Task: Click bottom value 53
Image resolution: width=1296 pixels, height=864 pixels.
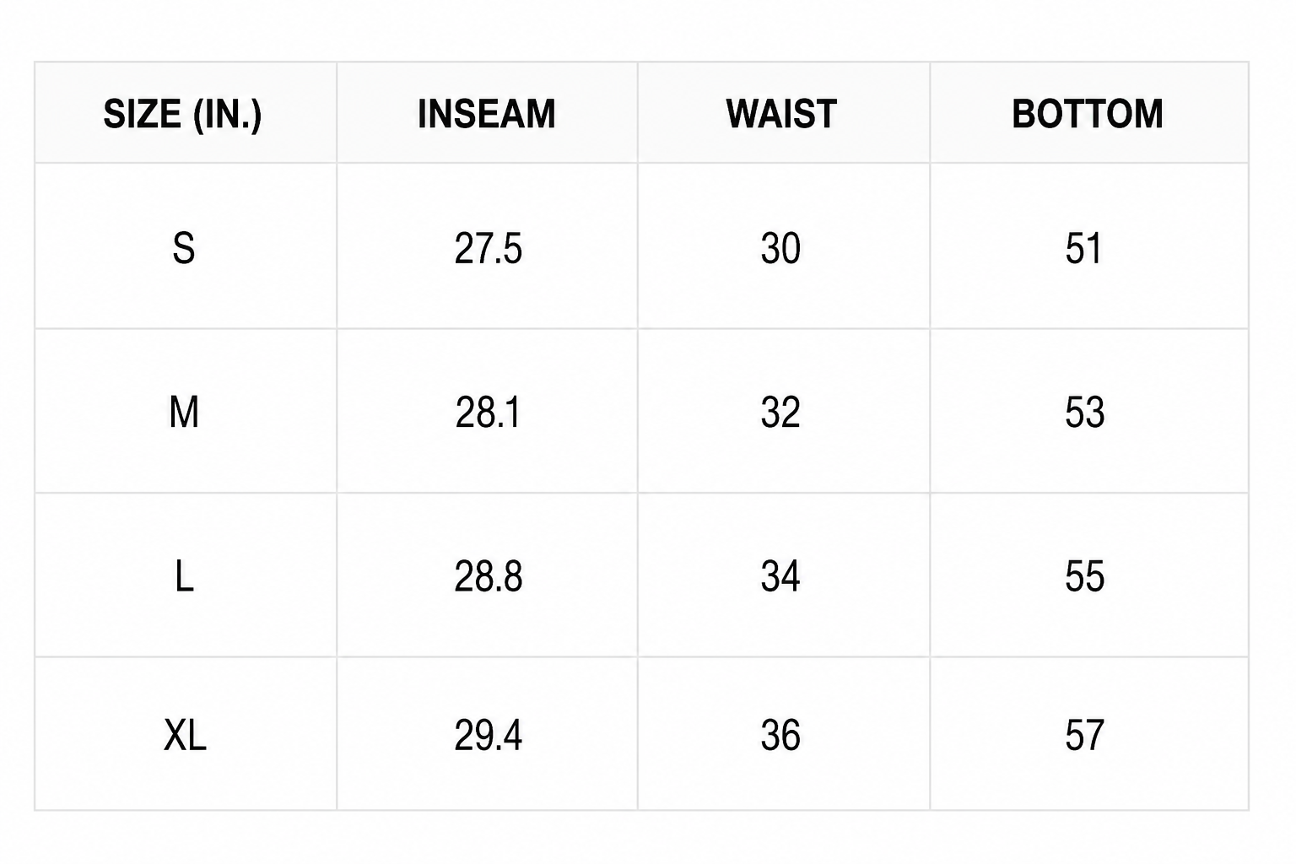Action: tap(1084, 413)
